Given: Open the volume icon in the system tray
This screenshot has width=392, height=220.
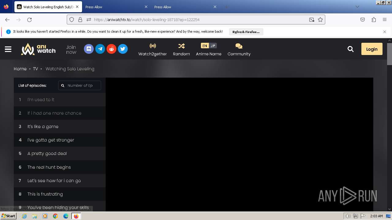Looking at the screenshot, I should pos(348,216).
